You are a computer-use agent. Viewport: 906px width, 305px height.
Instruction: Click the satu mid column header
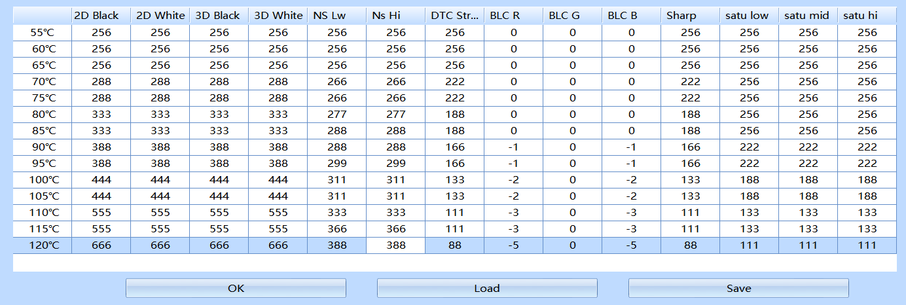(x=808, y=16)
